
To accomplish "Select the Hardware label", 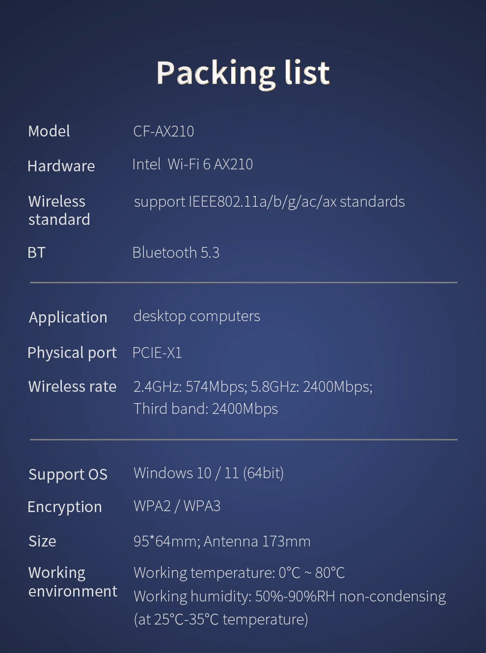I will [61, 166].
